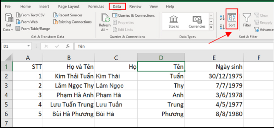Select column B header
The image size is (274, 128).
[69, 58]
